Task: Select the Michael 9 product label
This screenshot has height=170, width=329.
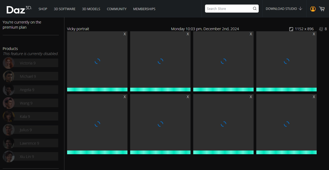Action: (28, 76)
